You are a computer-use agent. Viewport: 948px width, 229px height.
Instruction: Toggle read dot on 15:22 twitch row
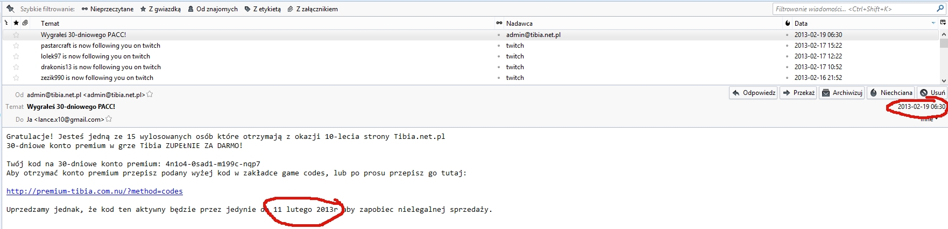tap(499, 46)
